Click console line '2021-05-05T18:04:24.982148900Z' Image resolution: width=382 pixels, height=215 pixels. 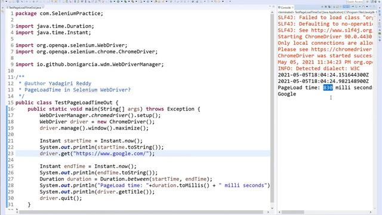[324, 81]
